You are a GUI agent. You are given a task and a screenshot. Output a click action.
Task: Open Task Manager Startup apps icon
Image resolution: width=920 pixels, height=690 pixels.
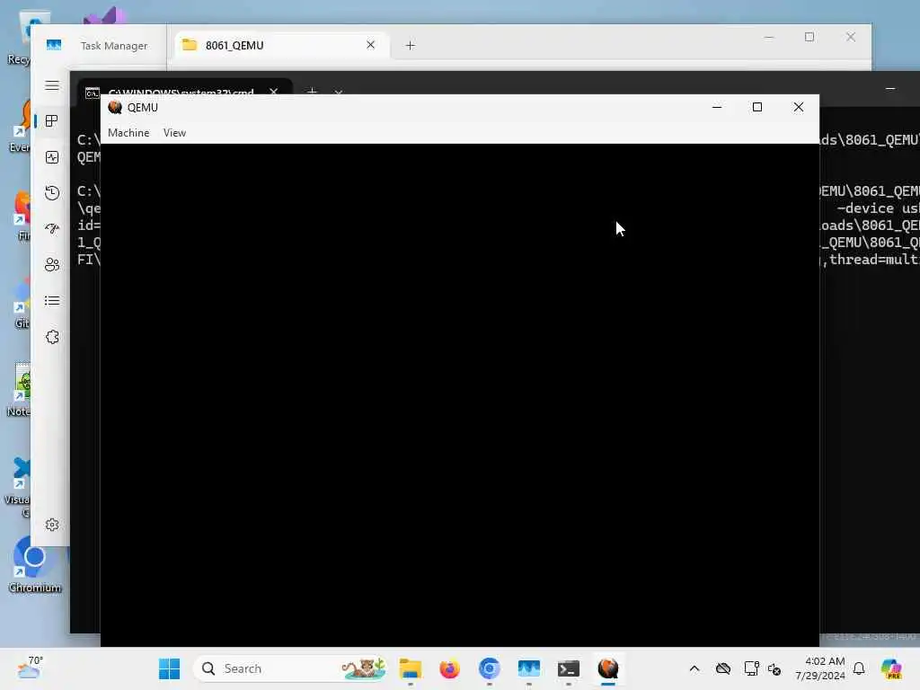[x=51, y=229]
